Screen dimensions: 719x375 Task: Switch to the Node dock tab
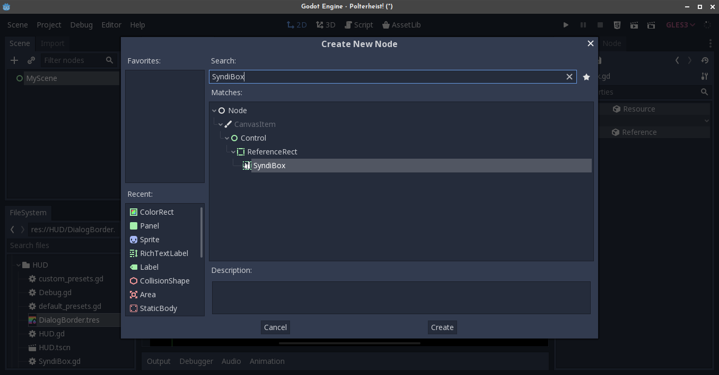(611, 43)
